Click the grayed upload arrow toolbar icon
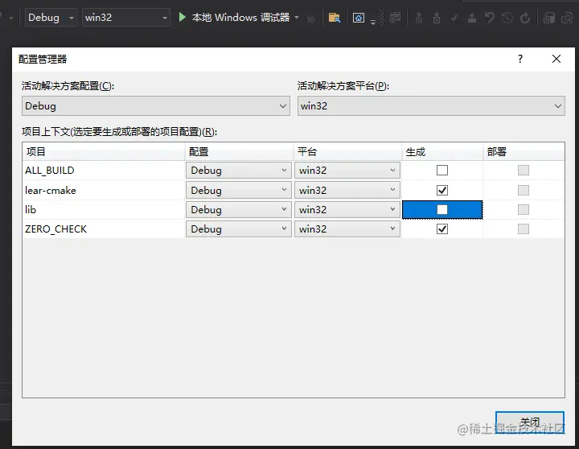579x449 pixels. [x=472, y=18]
